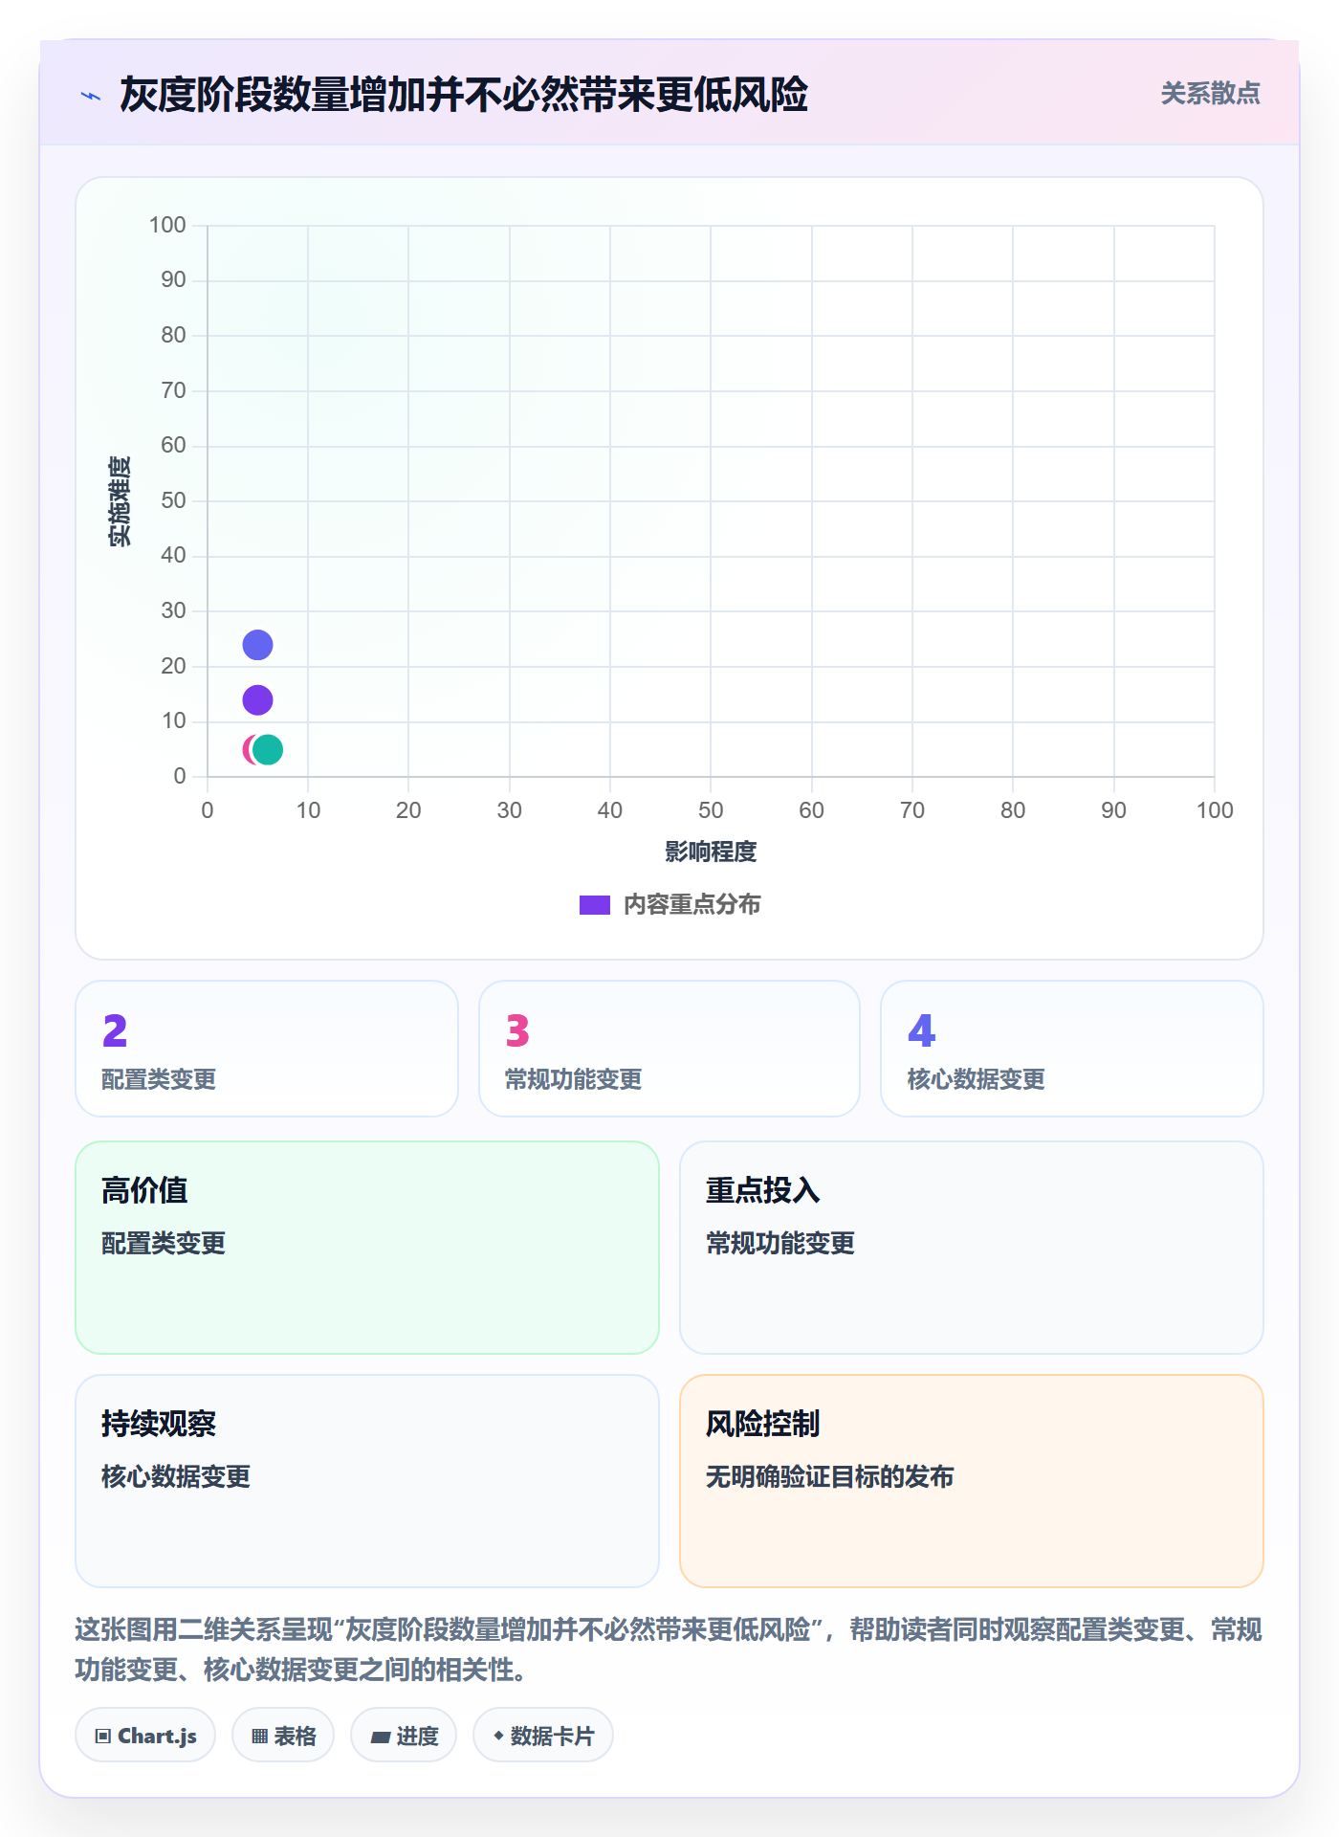Click 配置类变更 label under the number 2
The width and height of the screenshot is (1339, 1837).
[159, 1079]
